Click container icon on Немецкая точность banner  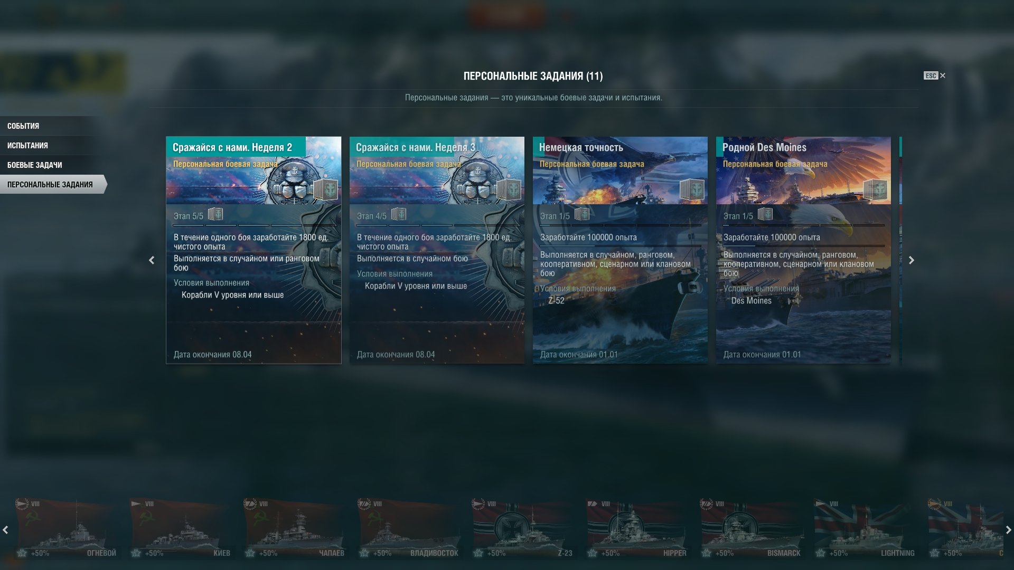[692, 189]
